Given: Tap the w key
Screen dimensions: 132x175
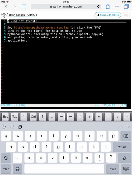Looking at the screenshot, I should point(18,136).
